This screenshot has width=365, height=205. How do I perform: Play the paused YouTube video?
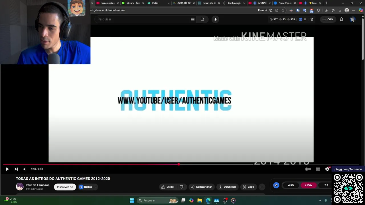point(7,169)
